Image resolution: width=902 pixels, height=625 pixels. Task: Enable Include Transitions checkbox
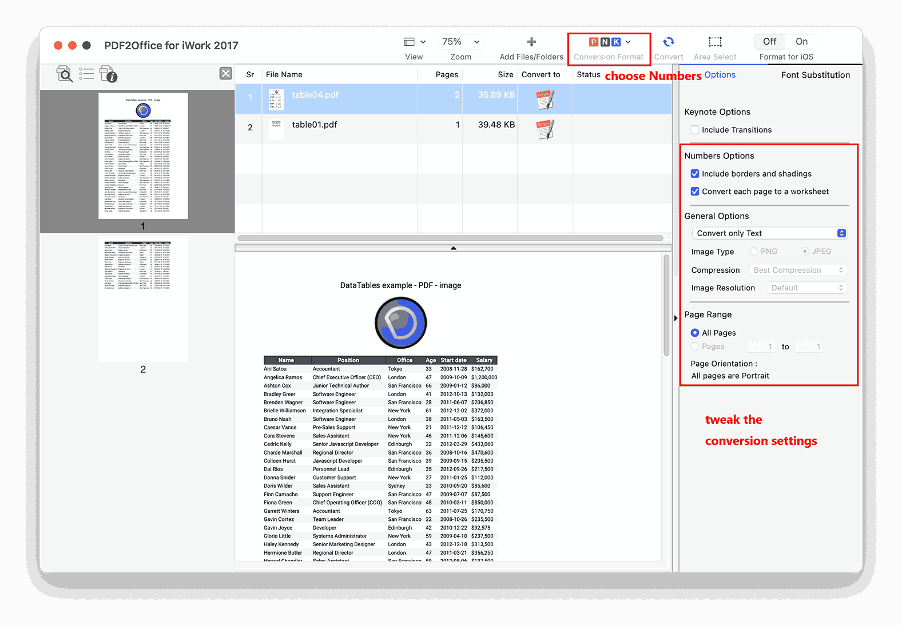[695, 130]
